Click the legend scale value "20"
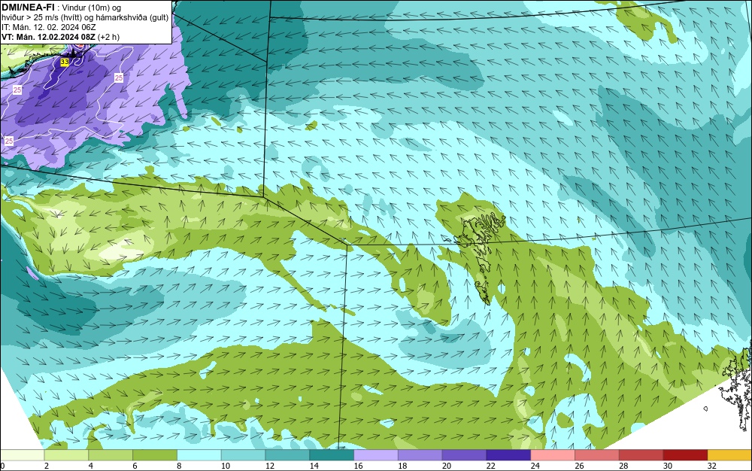Viewport: 752px width, 471px height. click(447, 466)
